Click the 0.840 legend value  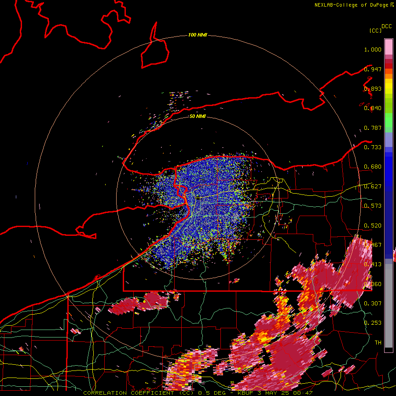373,108
